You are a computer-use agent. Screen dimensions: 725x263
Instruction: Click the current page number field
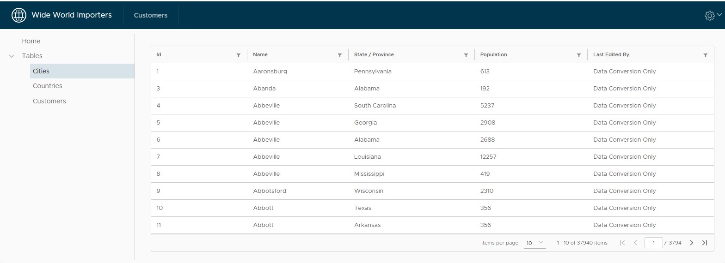click(x=654, y=243)
